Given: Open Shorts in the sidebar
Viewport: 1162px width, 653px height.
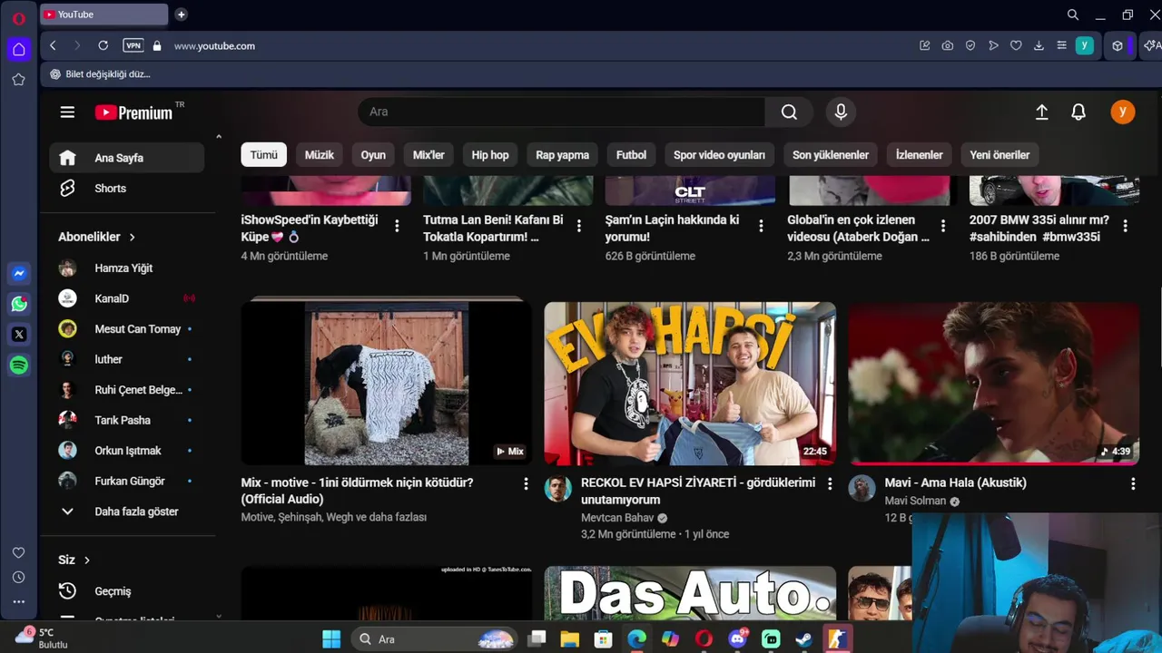Looking at the screenshot, I should coord(127,189).
